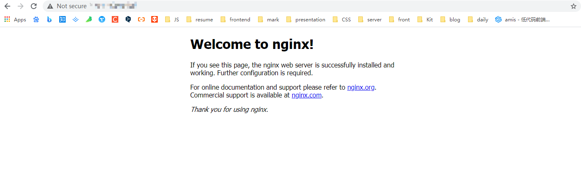The width and height of the screenshot is (581, 169).
Task: Open the Bing bookmark icon
Action: (x=49, y=19)
